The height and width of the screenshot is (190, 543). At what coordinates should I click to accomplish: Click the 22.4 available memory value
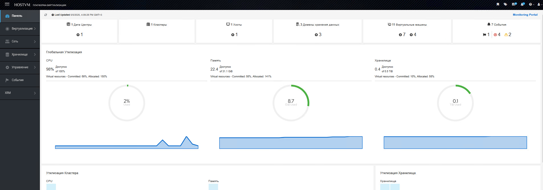214,69
